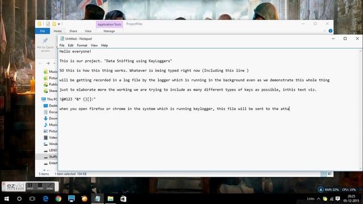Switch to Home tab in File Explorer ribbon
Viewport: 363px width, 204px height.
click(x=58, y=31)
